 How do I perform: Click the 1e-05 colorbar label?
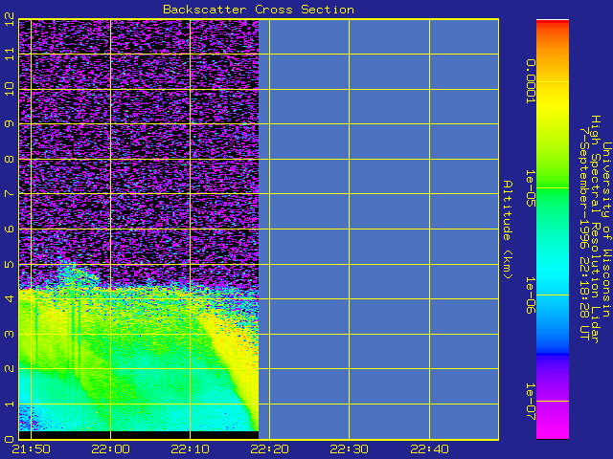click(x=530, y=187)
